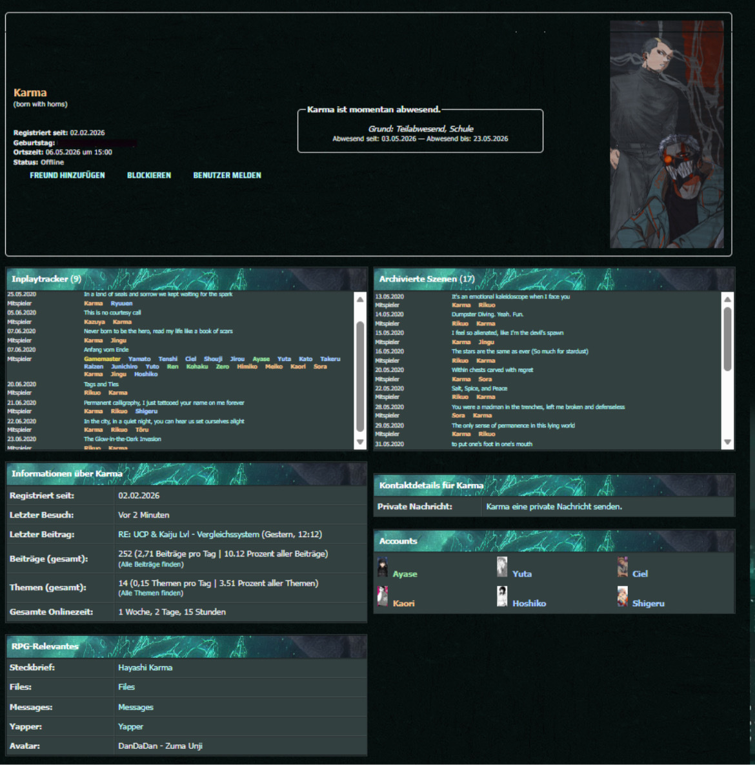755x765 pixels.
Task: Open Kaori's avatar icon in Accounts
Action: (383, 597)
